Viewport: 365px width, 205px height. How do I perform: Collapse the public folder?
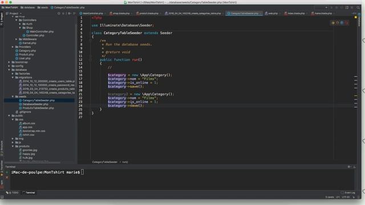(9, 116)
